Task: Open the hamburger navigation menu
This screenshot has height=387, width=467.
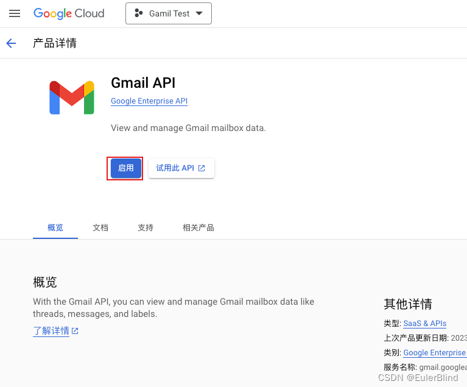Action: (14, 13)
